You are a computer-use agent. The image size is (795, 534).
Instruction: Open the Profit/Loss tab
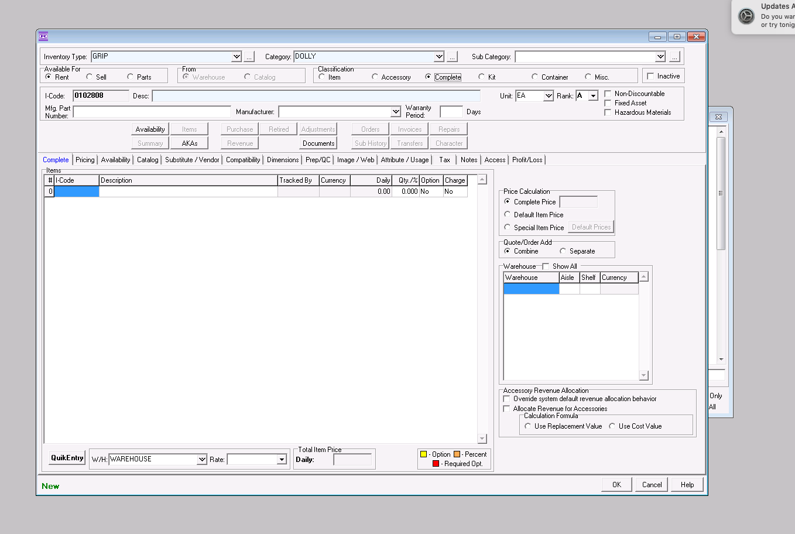(527, 160)
